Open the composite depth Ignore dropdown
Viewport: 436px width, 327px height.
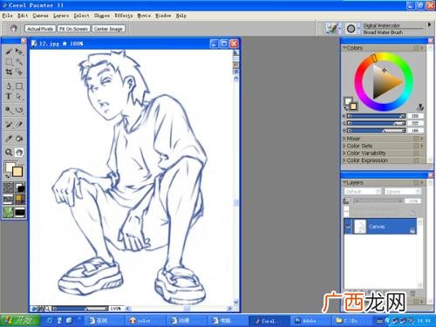click(x=402, y=192)
